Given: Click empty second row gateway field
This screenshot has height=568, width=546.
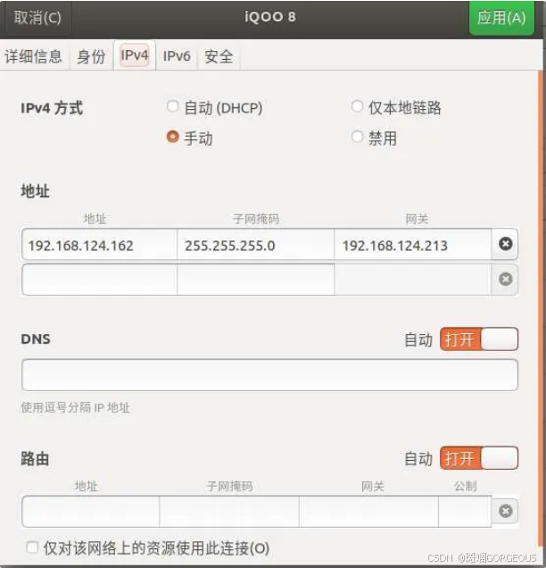Looking at the screenshot, I should (x=413, y=280).
